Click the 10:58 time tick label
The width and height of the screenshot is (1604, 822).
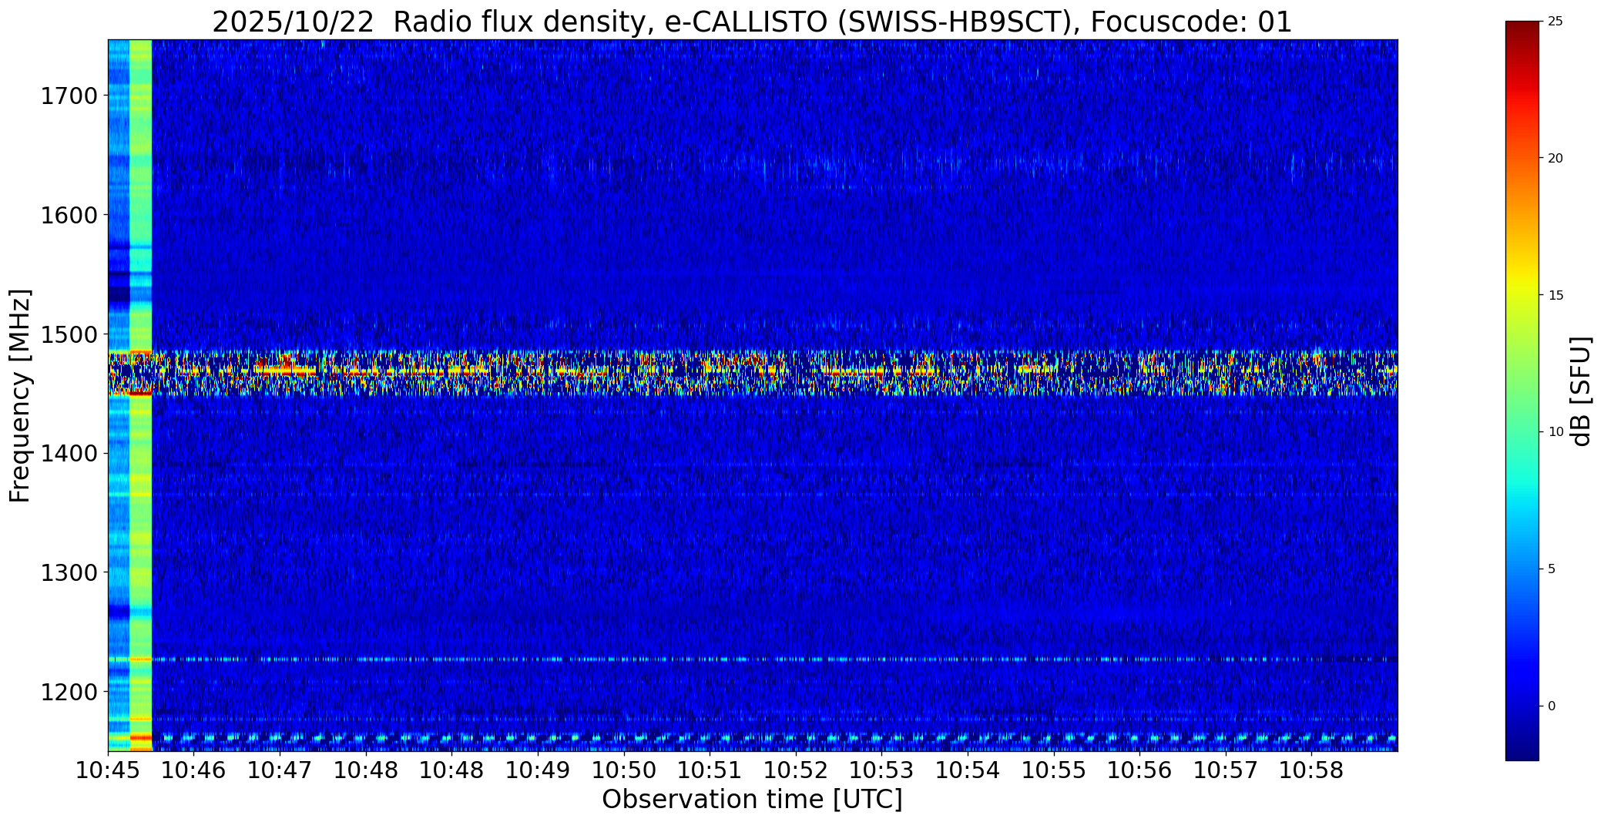(x=1312, y=770)
